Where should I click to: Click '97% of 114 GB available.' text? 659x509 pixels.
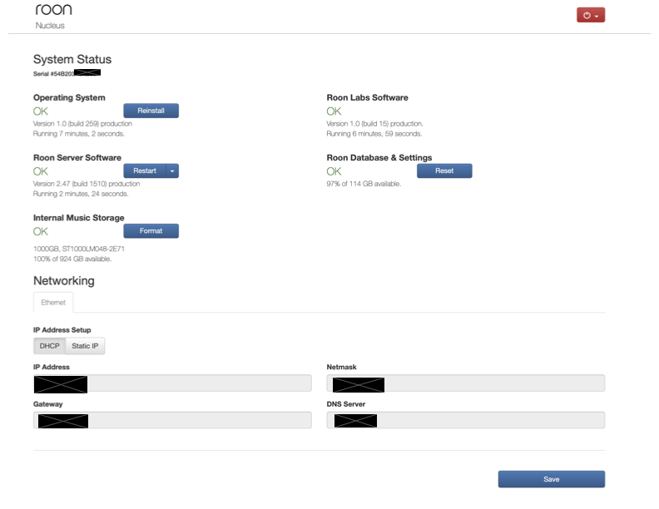coord(364,184)
